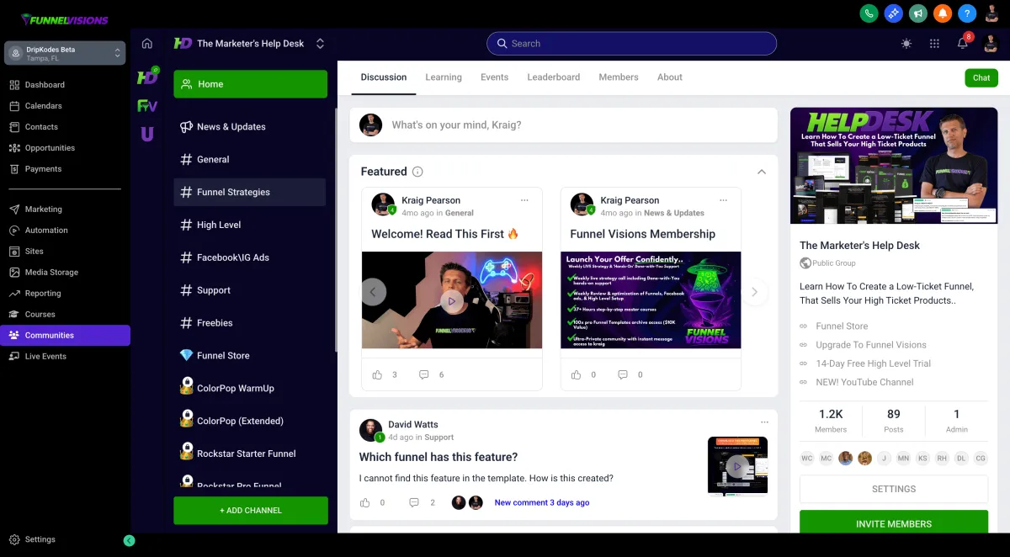
Task: Open David Watts post video thumbnail
Action: (737, 466)
